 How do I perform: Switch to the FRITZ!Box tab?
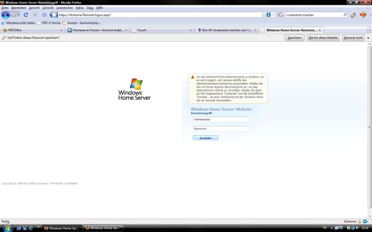(33, 30)
